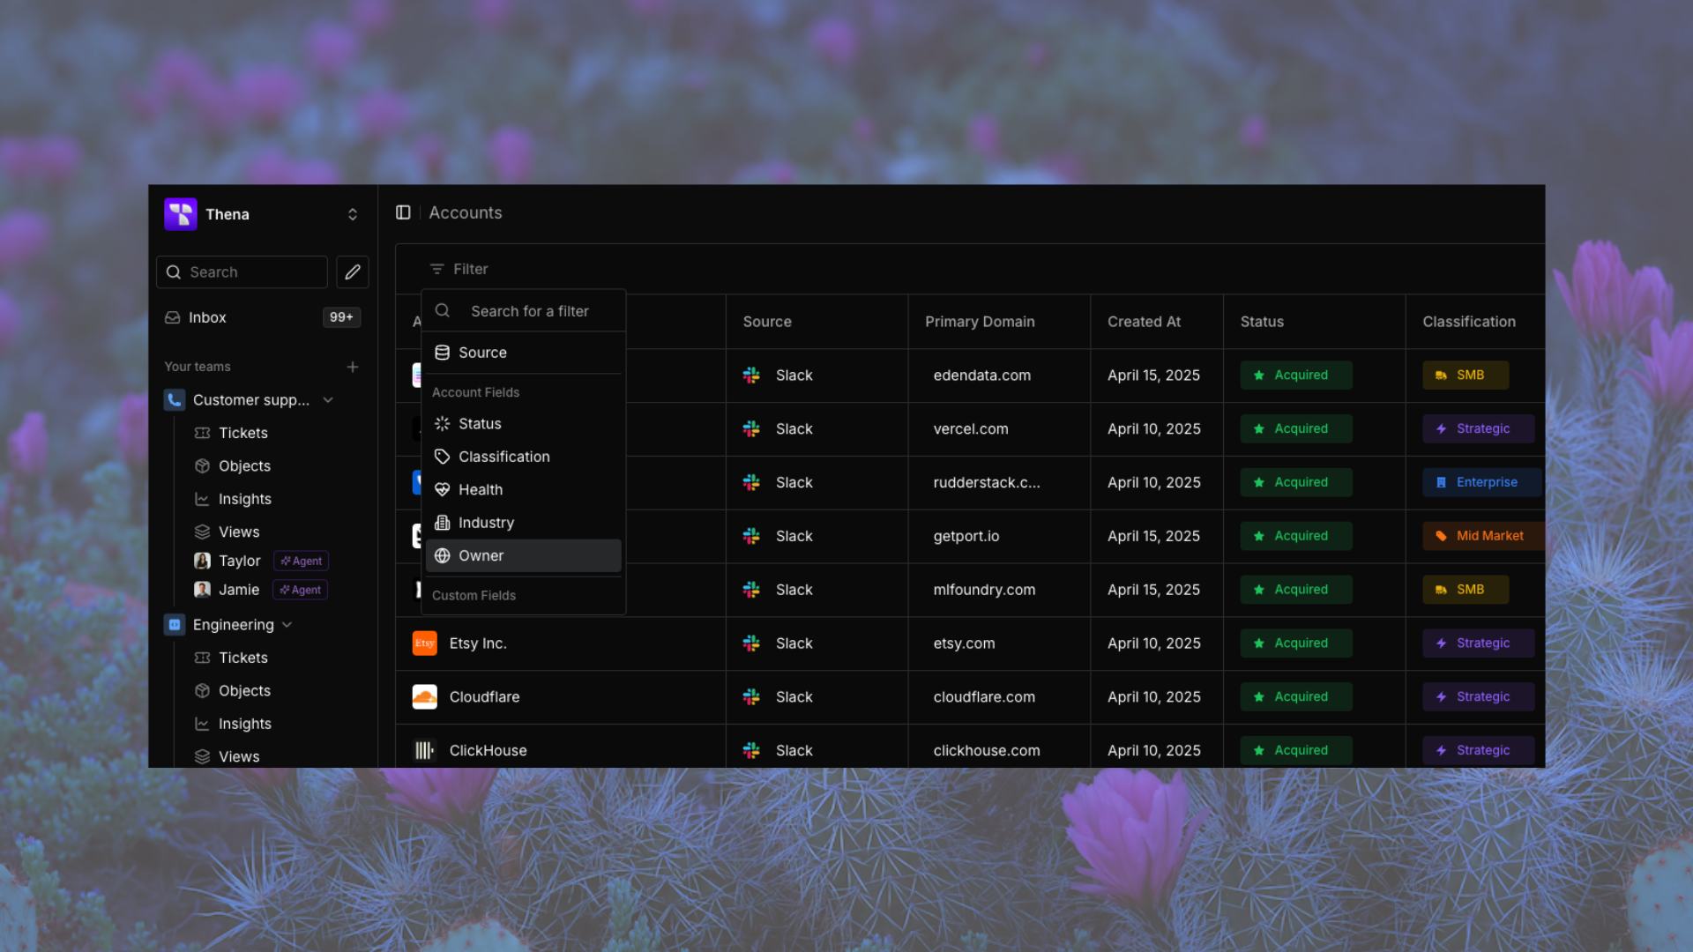Click the Cloudflare company logo
1693x952 pixels.
coord(424,696)
